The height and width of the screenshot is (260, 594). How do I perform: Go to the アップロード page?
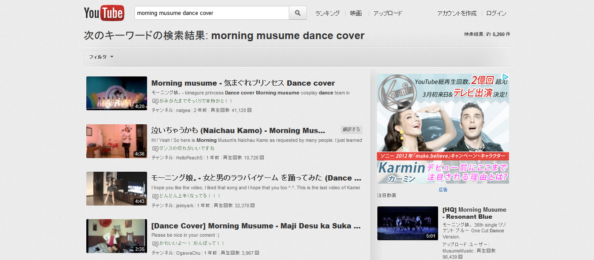[x=388, y=13]
